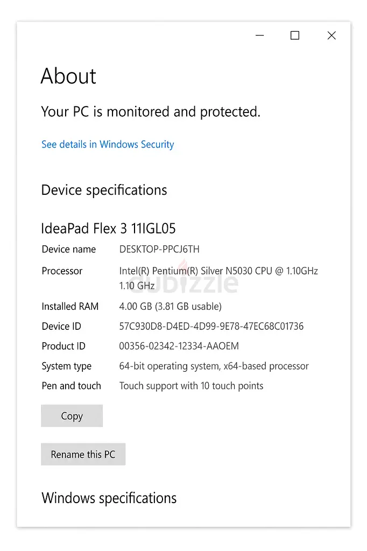Click the Intel Pentium Silver N5030 processor value
Viewport: 367px width, 551px height.
coord(218,271)
